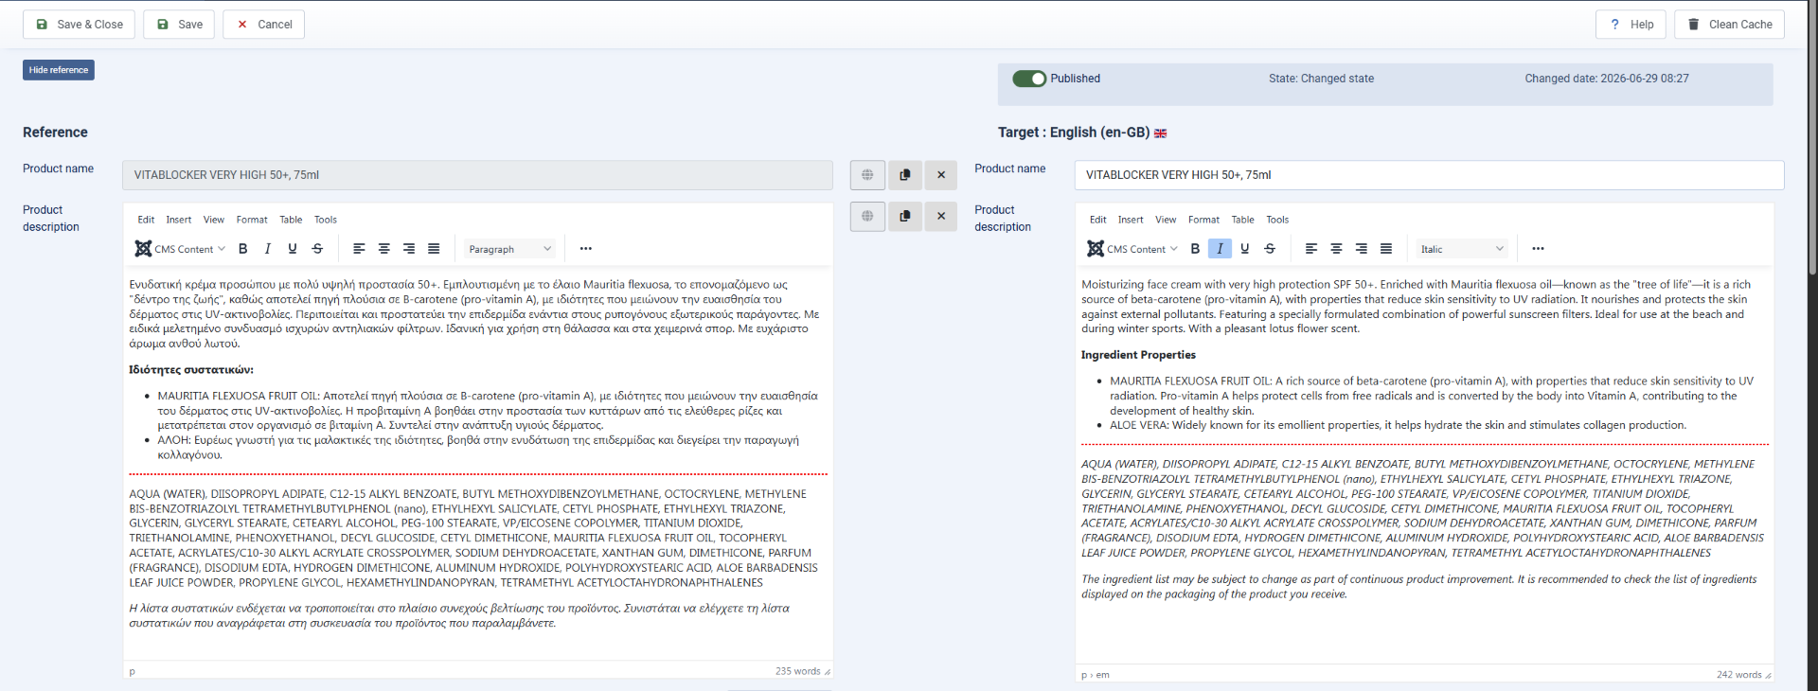Screen dimensions: 1818x691
Task: Open View menu in target editor
Action: tap(1166, 220)
